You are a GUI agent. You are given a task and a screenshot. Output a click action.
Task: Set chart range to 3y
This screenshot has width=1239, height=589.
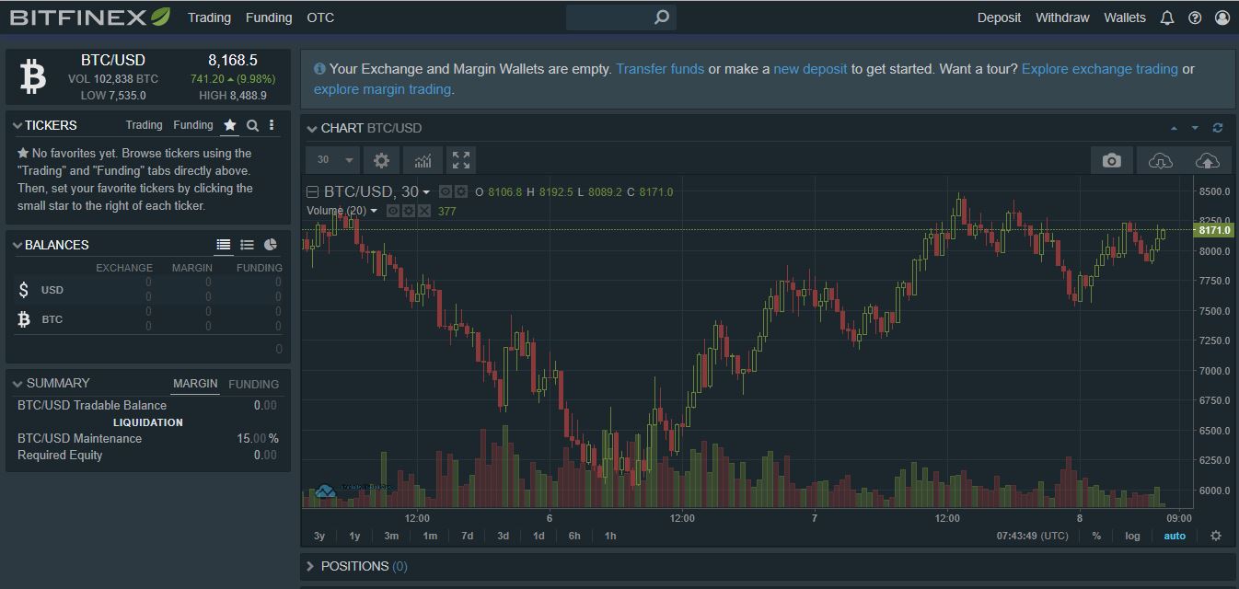[x=319, y=536]
